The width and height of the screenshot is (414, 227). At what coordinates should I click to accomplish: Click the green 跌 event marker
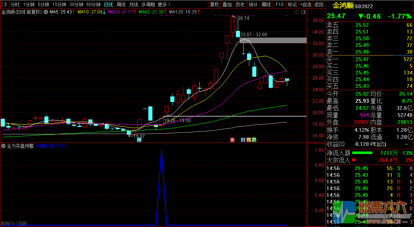254,140
